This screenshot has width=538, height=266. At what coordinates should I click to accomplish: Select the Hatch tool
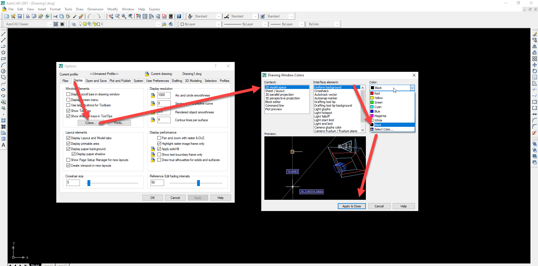tap(3, 120)
